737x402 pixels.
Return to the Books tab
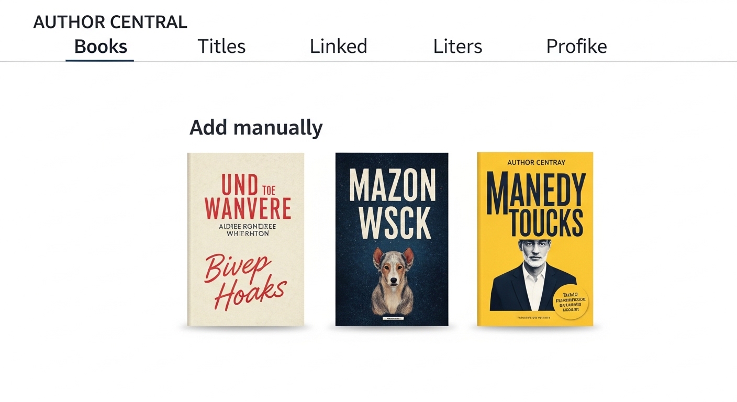click(x=101, y=46)
